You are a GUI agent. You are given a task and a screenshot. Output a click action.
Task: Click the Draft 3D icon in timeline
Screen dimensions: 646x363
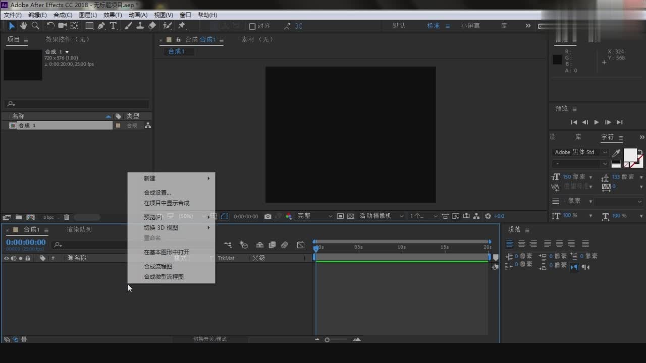click(244, 245)
